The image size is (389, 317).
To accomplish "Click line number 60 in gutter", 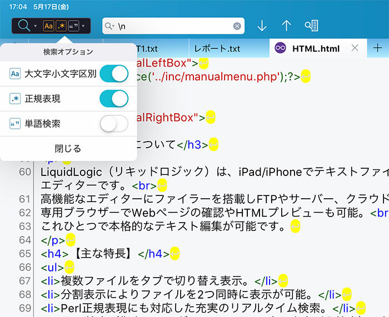I will [x=25, y=172].
